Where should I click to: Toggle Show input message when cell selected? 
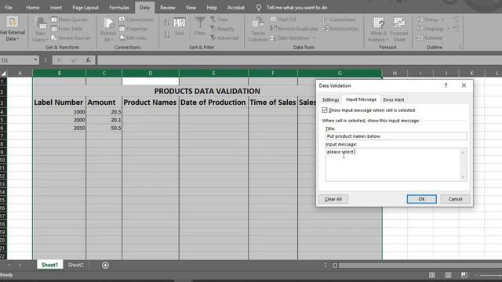(325, 110)
